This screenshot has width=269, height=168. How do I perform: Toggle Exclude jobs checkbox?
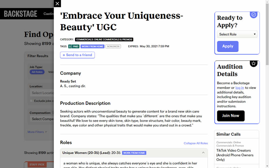(31, 101)
